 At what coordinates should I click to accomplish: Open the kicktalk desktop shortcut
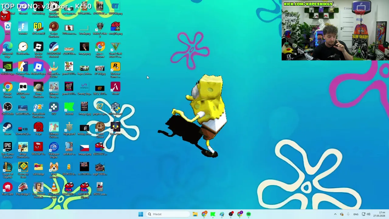click(69, 109)
